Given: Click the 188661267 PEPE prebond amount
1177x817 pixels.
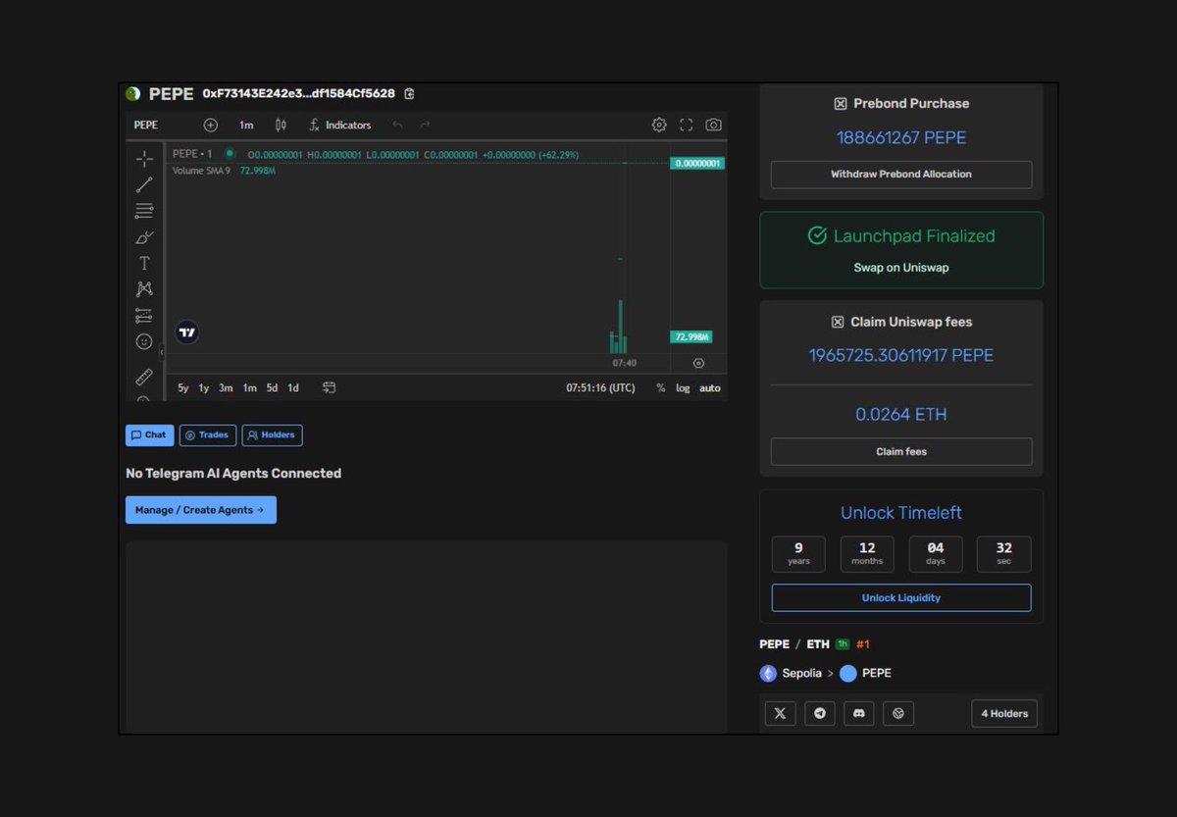Looking at the screenshot, I should [x=901, y=137].
